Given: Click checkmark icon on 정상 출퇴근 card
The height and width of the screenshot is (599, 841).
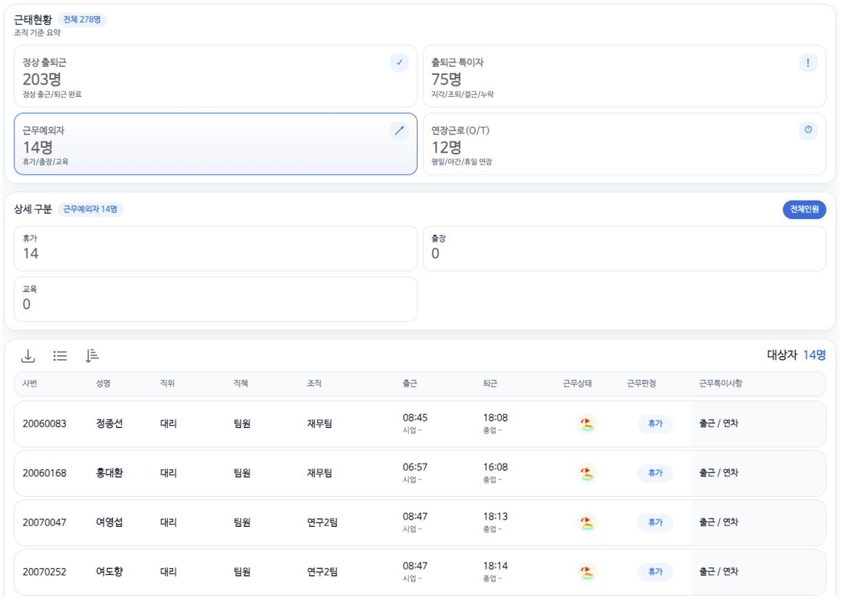Looking at the screenshot, I should point(399,63).
